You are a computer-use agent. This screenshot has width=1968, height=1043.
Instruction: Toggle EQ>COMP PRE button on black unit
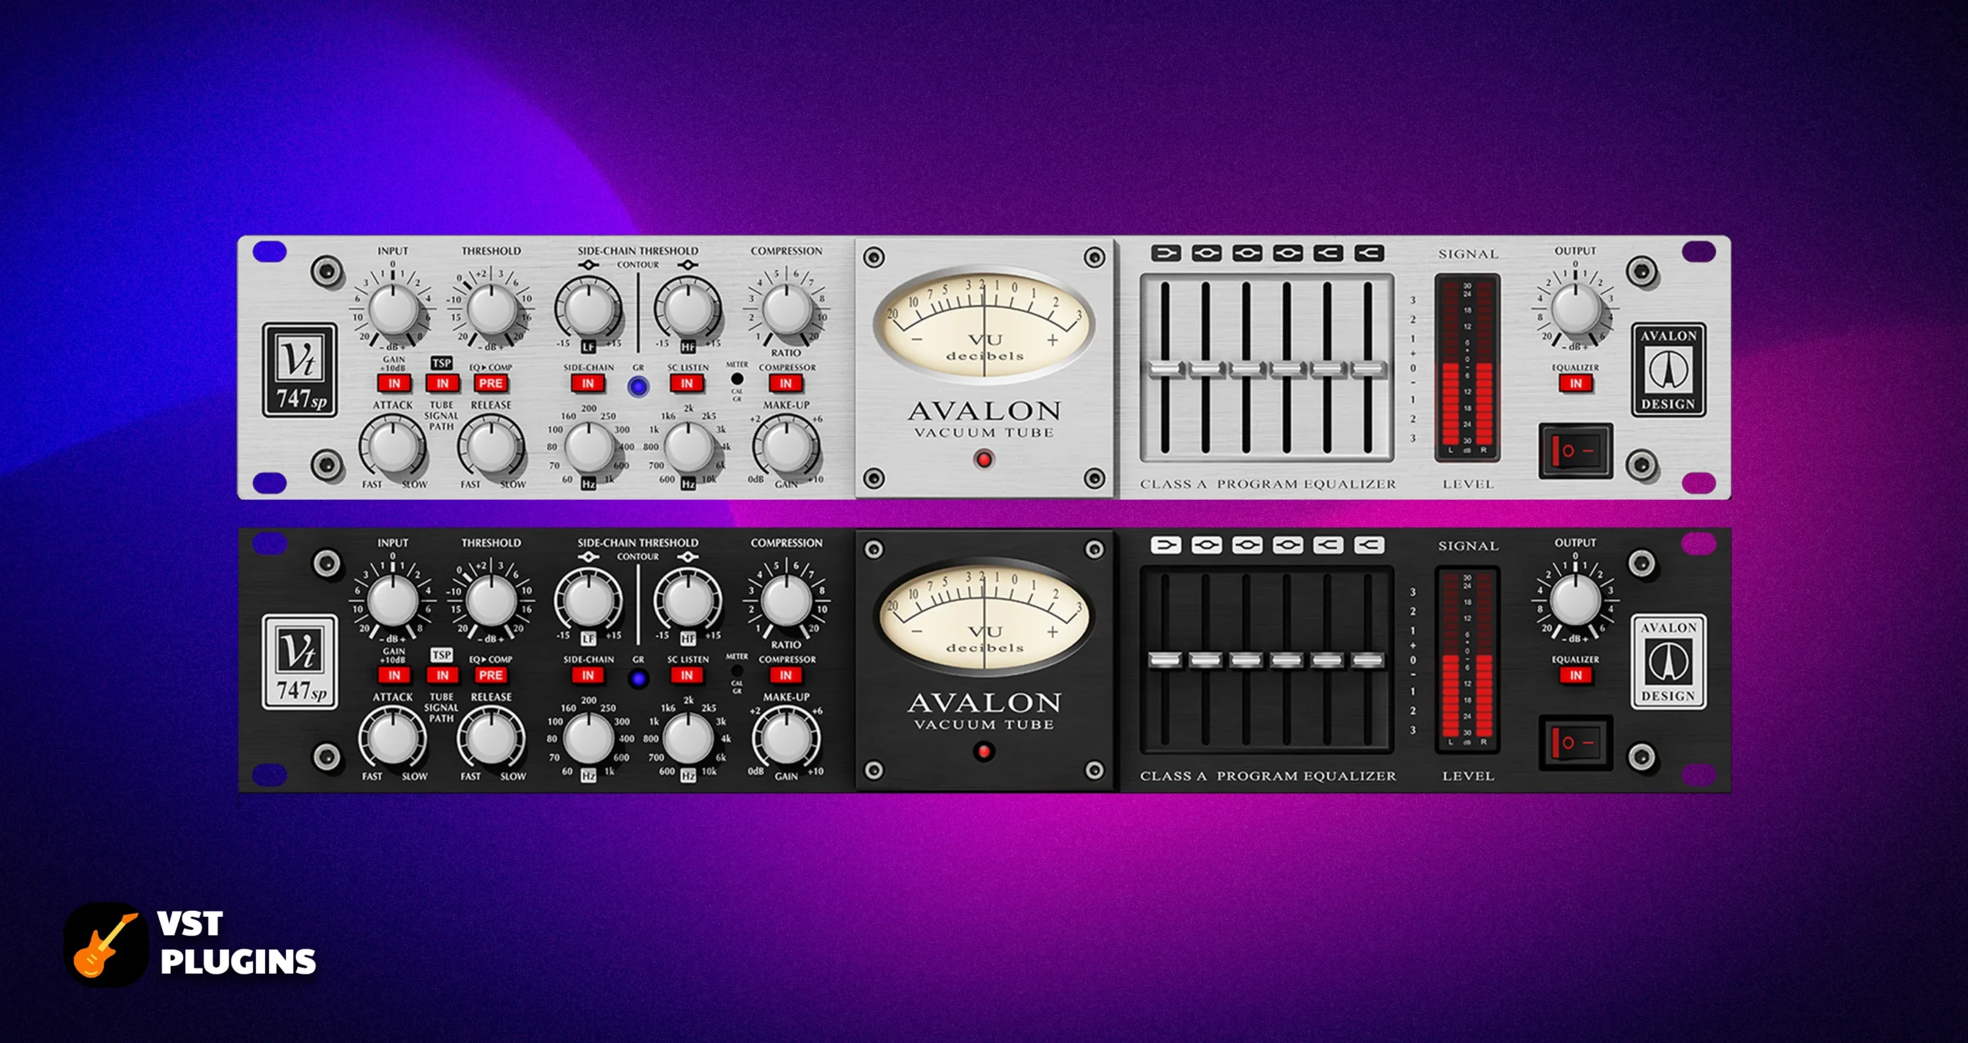pyautogui.click(x=490, y=675)
